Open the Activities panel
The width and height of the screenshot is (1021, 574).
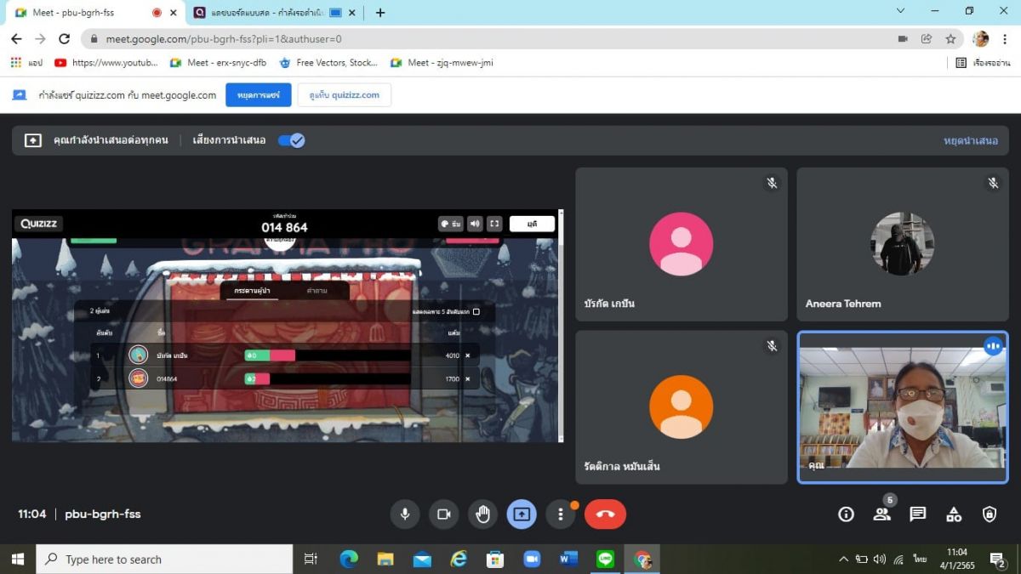tap(954, 514)
